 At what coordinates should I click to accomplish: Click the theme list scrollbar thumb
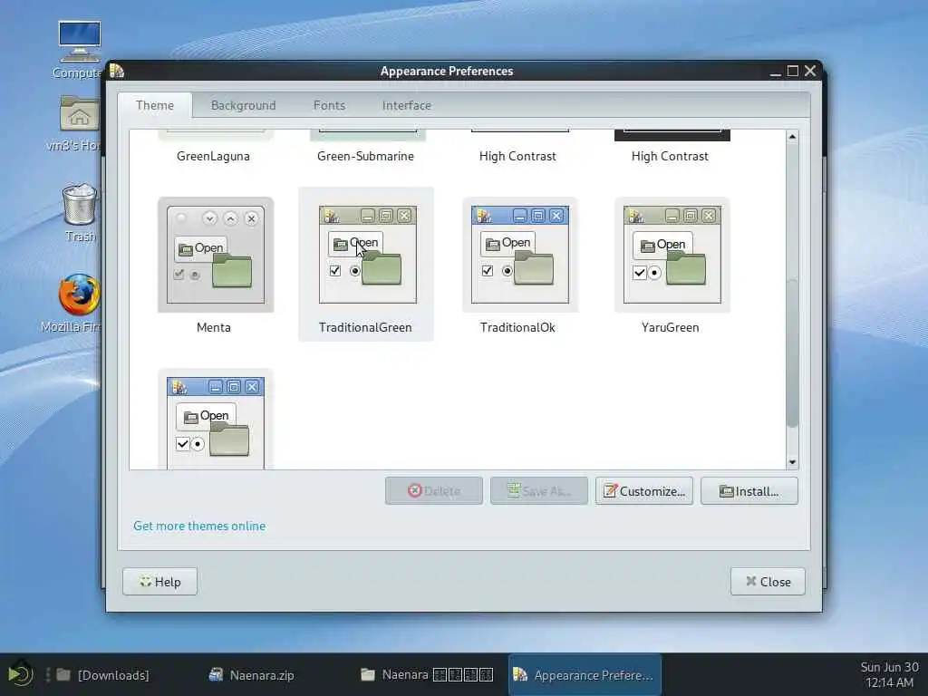coord(792,353)
